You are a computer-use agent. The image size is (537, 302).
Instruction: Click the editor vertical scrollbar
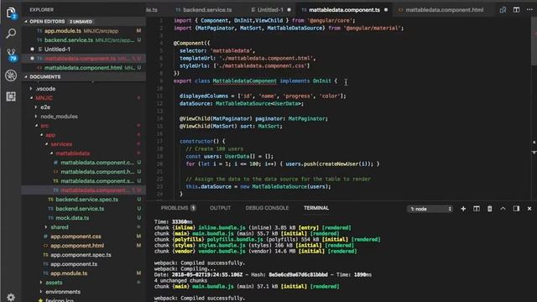tap(534, 41)
